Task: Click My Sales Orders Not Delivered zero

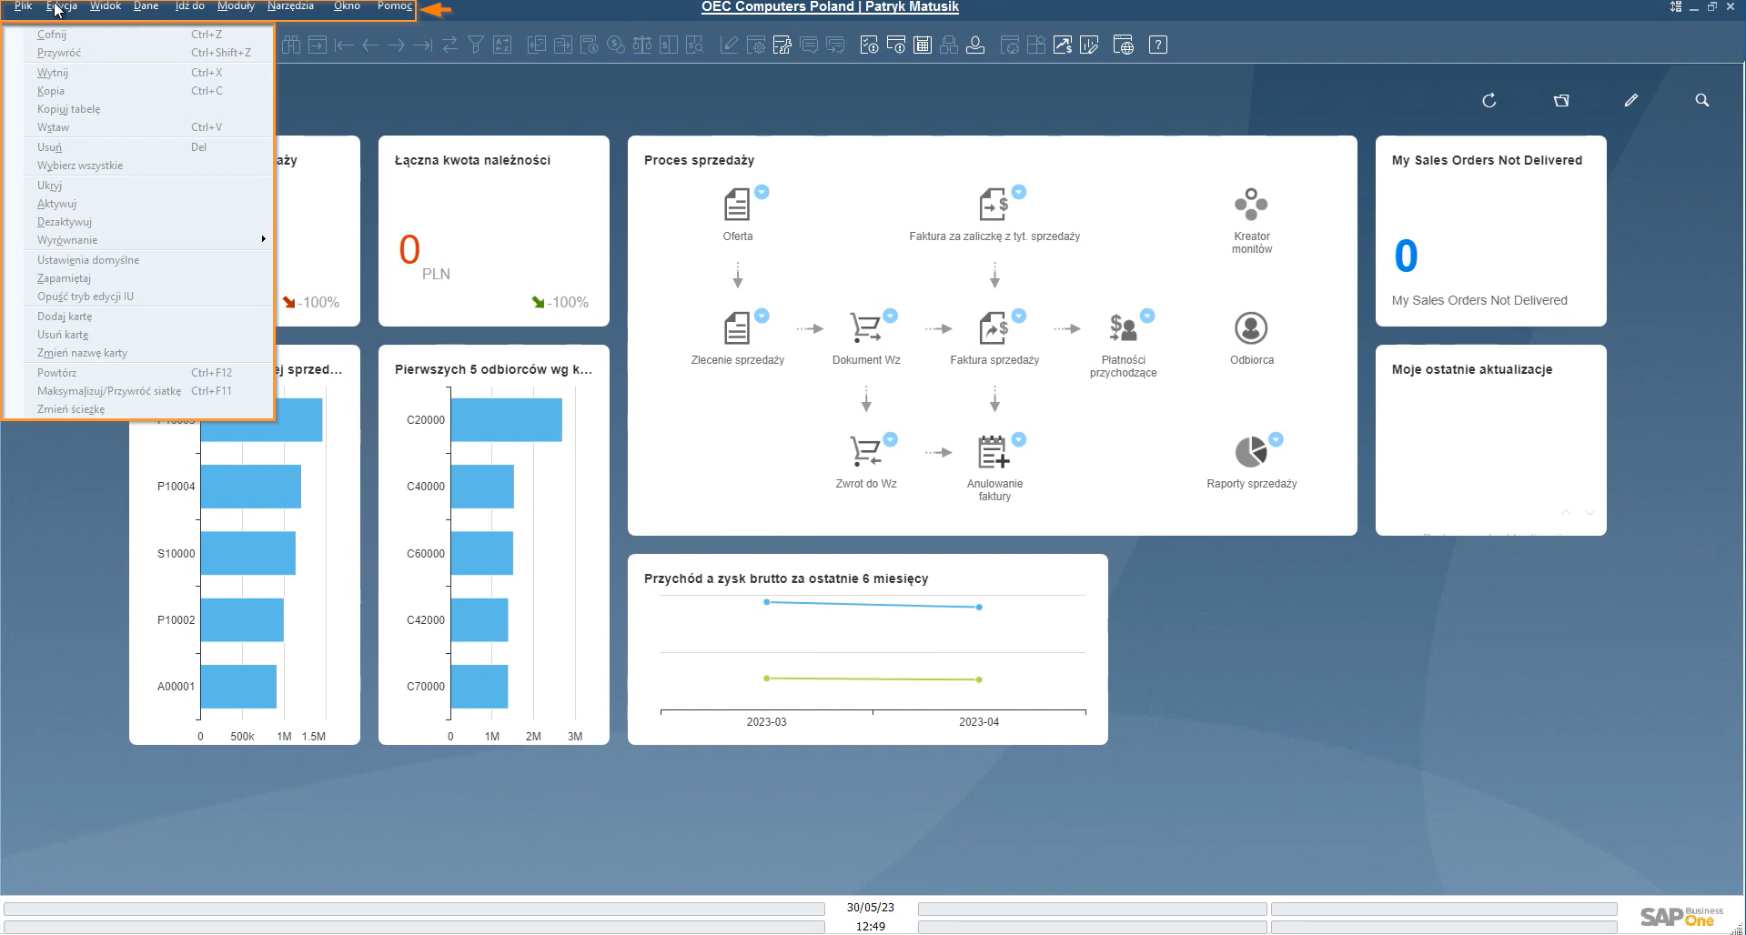Action: [x=1406, y=256]
